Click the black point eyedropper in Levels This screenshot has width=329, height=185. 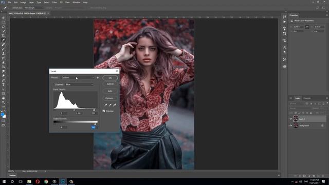point(106,105)
